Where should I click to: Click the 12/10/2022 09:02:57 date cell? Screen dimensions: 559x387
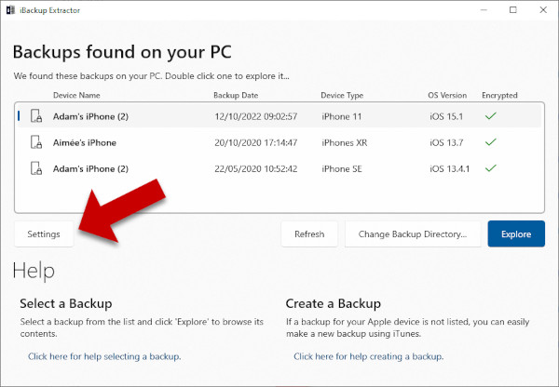(256, 116)
